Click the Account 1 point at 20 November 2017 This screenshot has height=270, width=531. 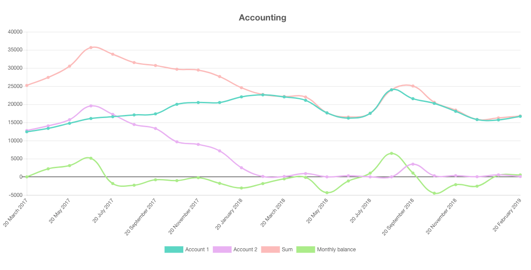pyautogui.click(x=198, y=103)
